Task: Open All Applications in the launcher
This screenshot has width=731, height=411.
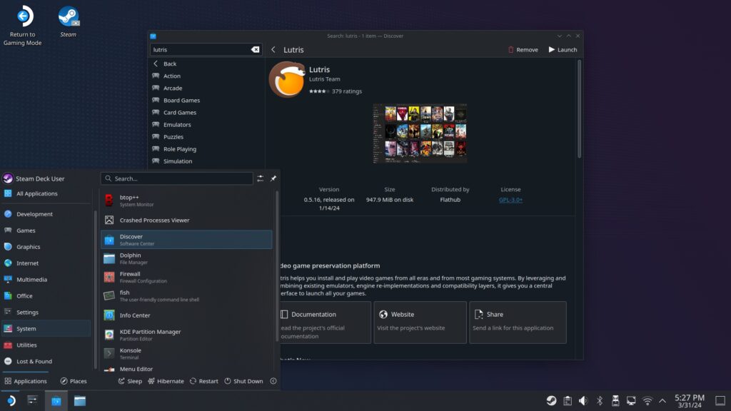Action: coord(46,193)
